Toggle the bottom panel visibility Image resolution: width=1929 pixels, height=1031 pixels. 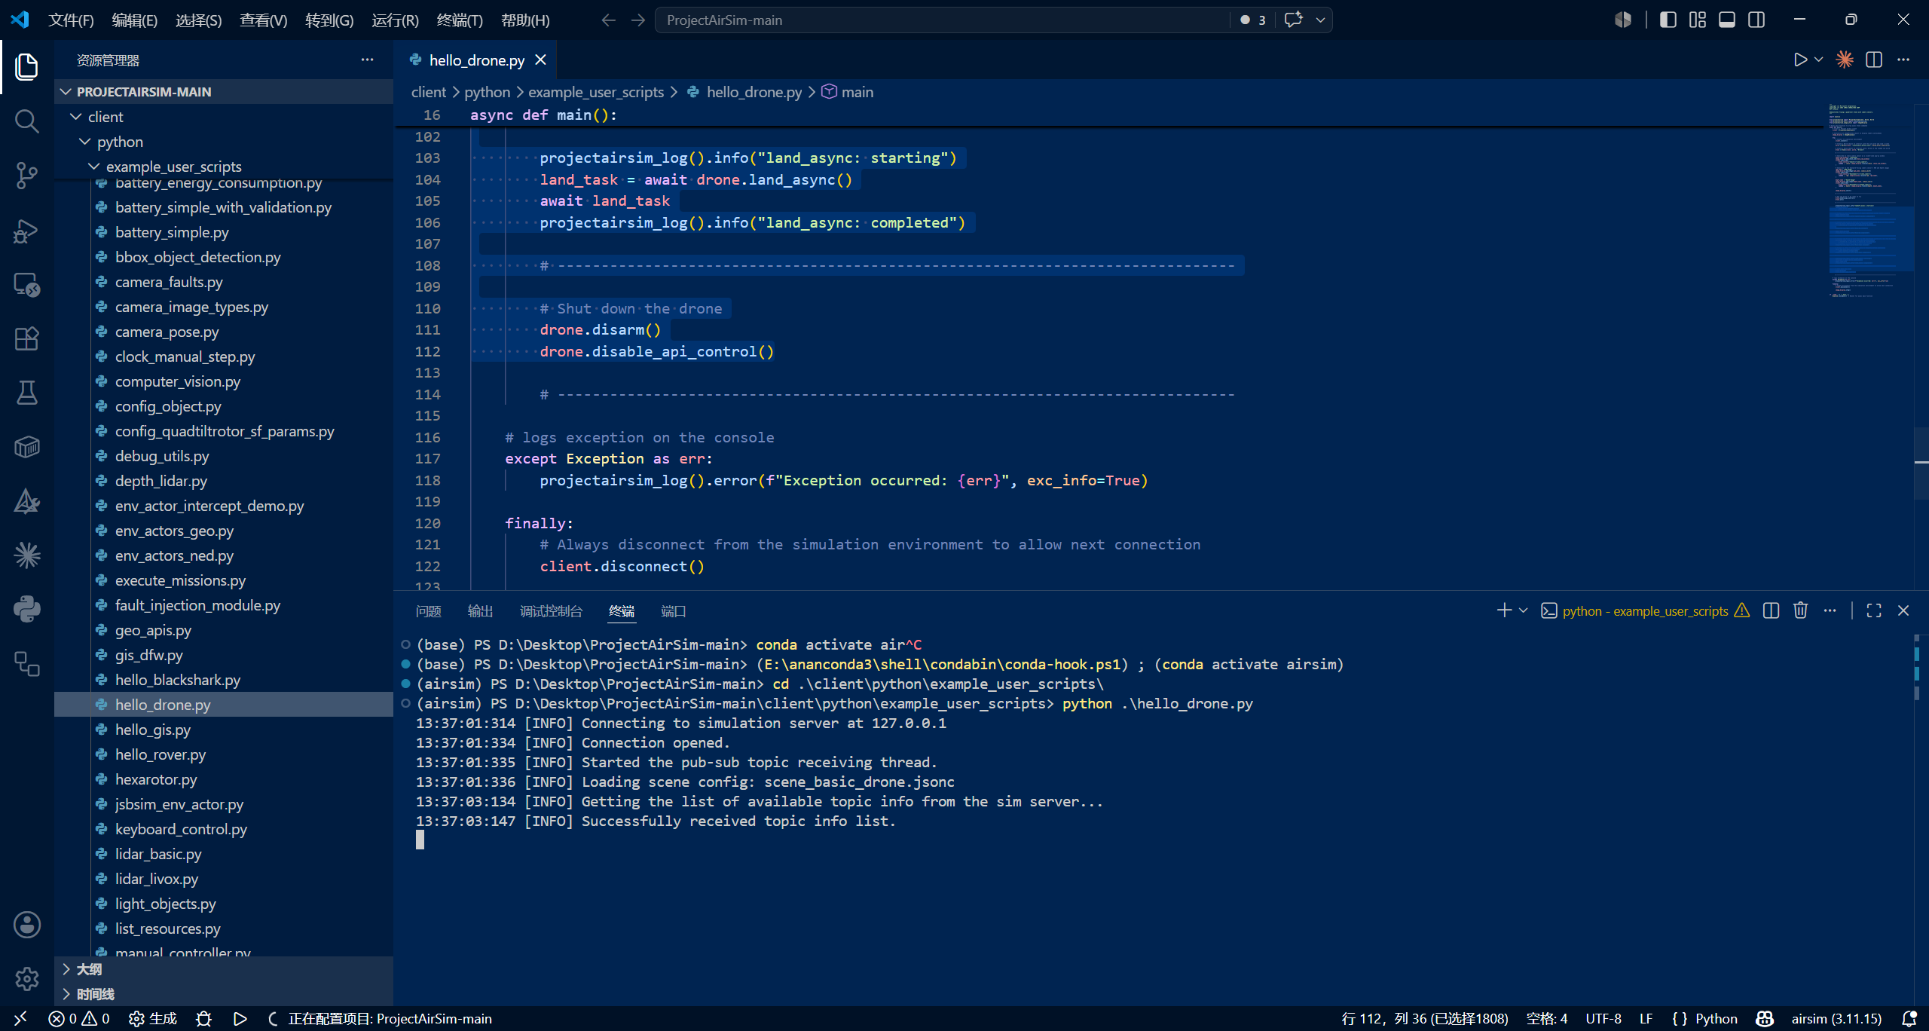coord(1726,20)
